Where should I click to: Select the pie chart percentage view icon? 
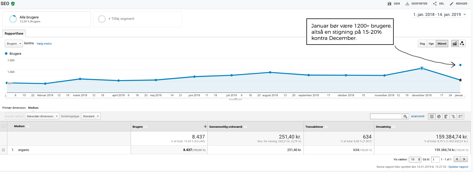pos(439,116)
